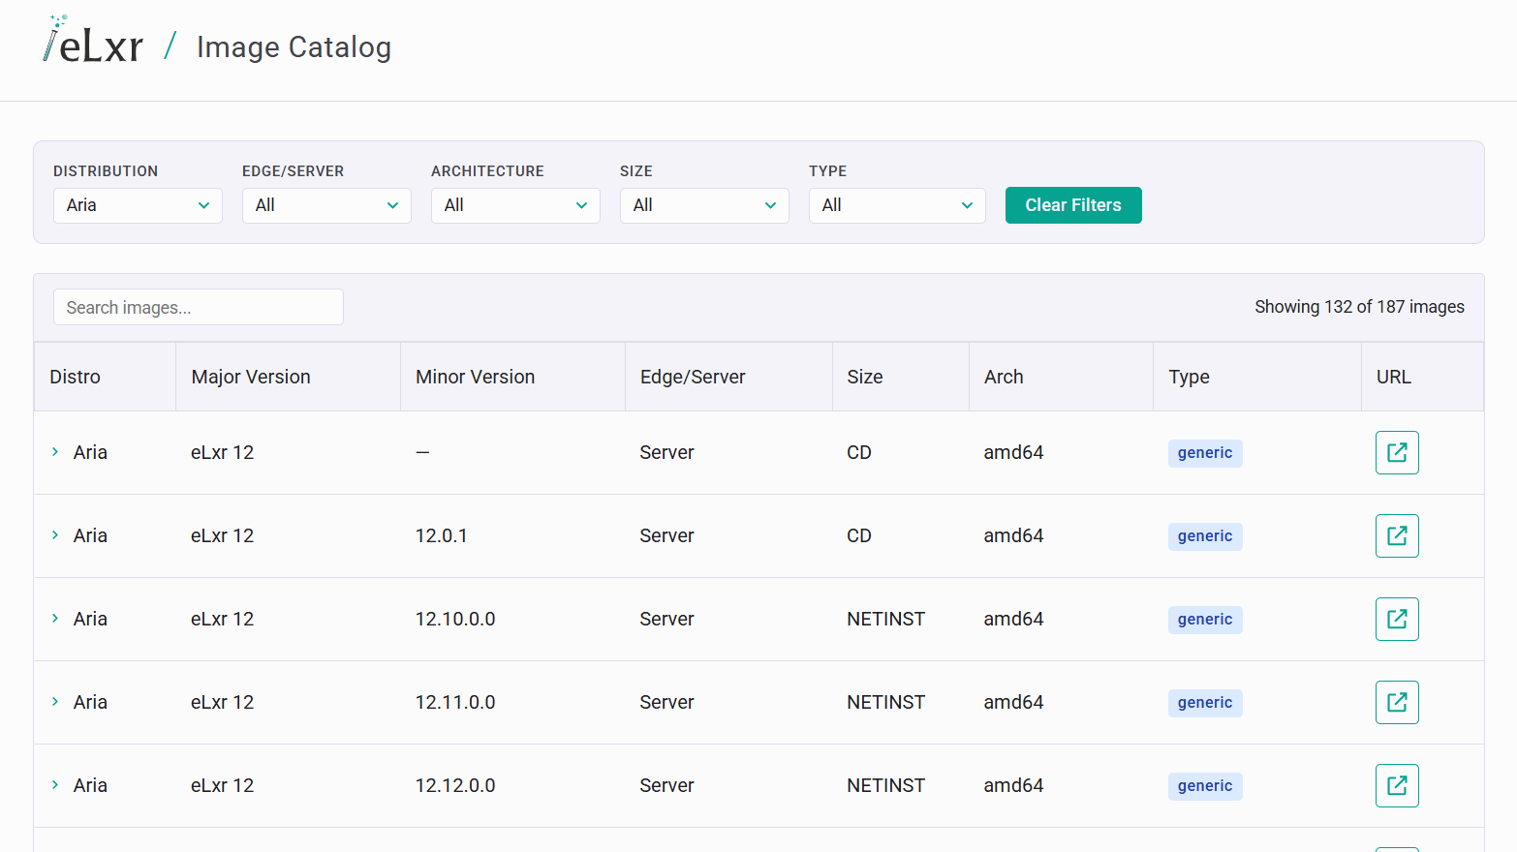Sort by the Size column header
The image size is (1517, 852).
pyautogui.click(x=901, y=377)
